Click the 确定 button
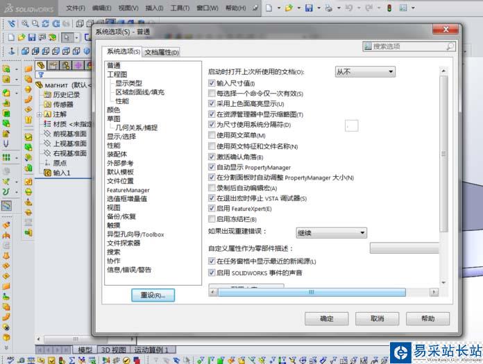This screenshot has height=364, width=483. tap(327, 319)
